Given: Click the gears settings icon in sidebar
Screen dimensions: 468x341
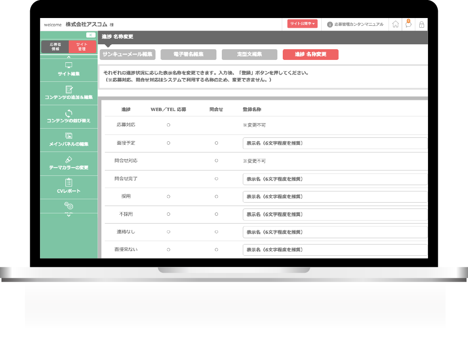Looking at the screenshot, I should (69, 206).
